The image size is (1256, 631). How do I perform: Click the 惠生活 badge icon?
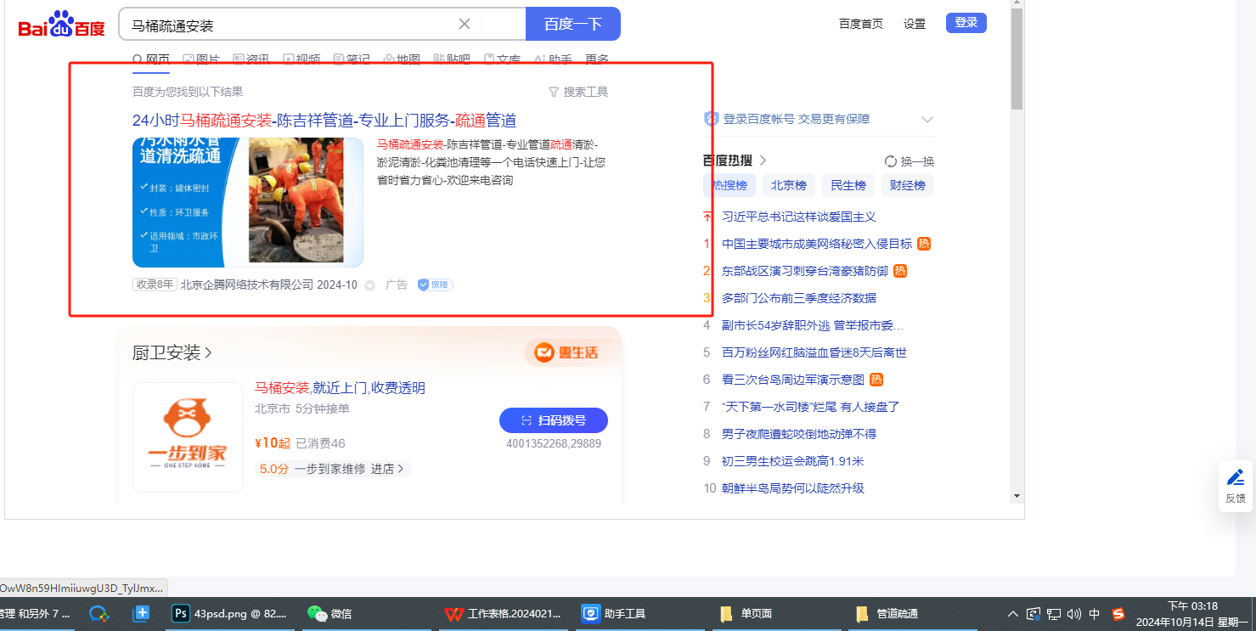pyautogui.click(x=566, y=352)
